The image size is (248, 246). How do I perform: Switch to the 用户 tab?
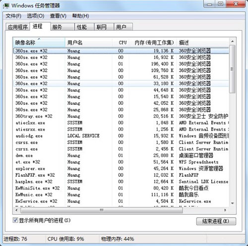124,27
